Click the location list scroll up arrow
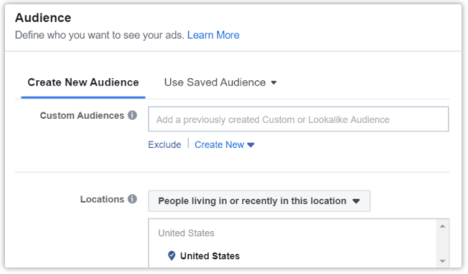The image size is (468, 274). pos(442,226)
